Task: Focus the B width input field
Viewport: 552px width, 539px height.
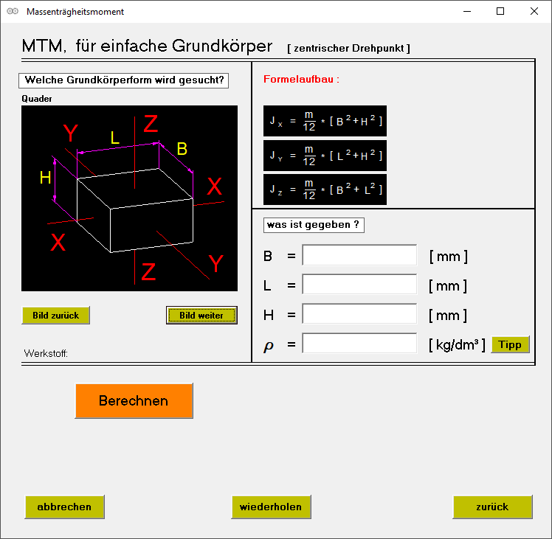Action: (x=359, y=256)
